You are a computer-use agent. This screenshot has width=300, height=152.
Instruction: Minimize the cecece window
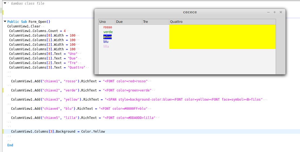click(268, 12)
